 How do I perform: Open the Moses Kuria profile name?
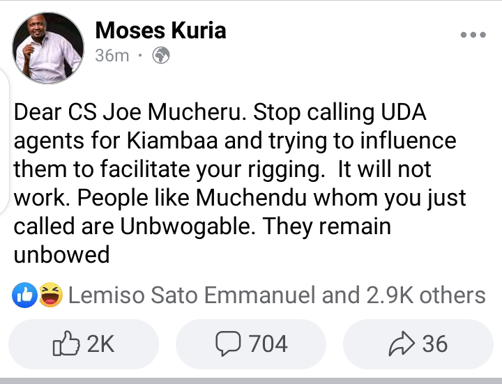click(x=160, y=30)
